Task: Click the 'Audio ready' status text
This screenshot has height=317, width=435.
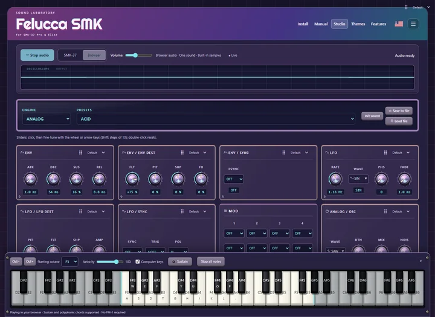Action: 404,56
